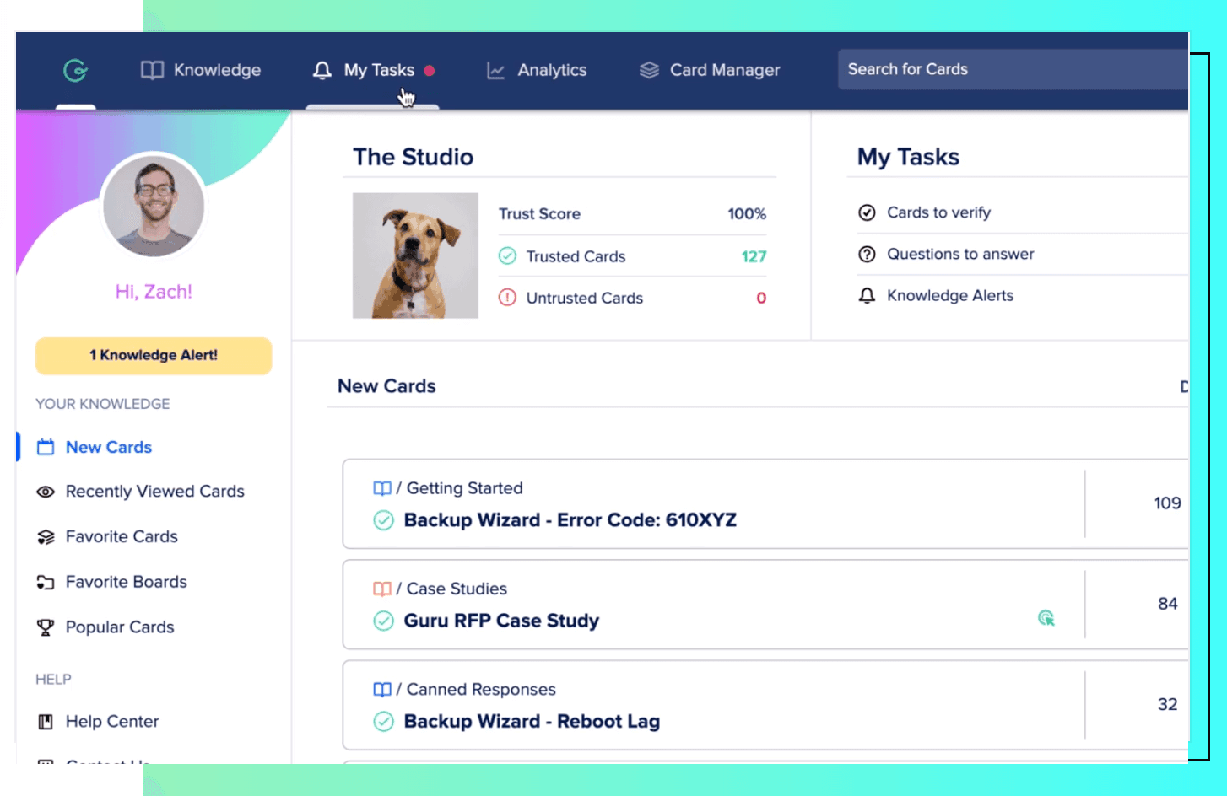The height and width of the screenshot is (796, 1227).
Task: Focus the Search for Cards field
Action: coord(1013,69)
